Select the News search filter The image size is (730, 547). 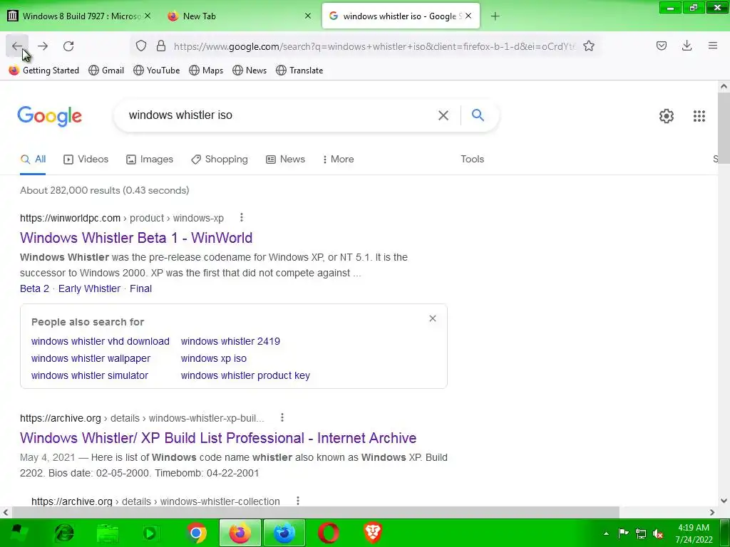pos(285,159)
